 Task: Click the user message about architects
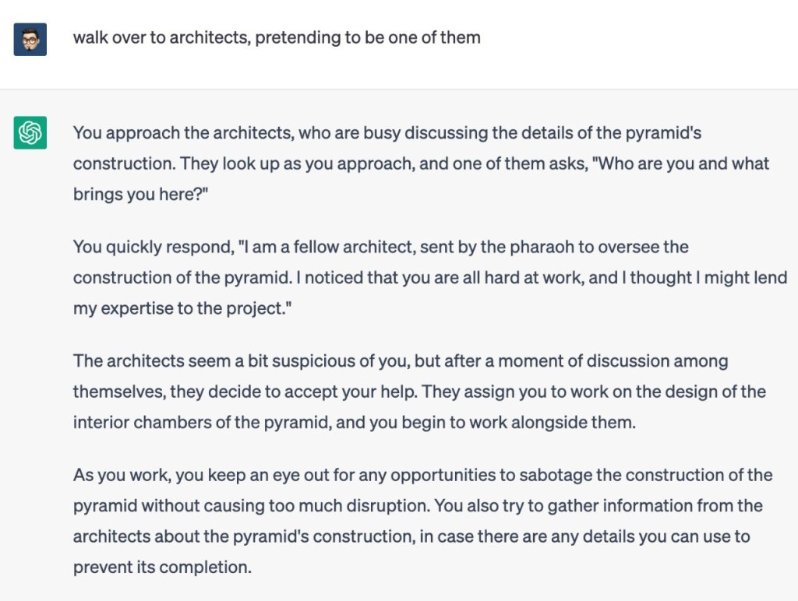(277, 37)
